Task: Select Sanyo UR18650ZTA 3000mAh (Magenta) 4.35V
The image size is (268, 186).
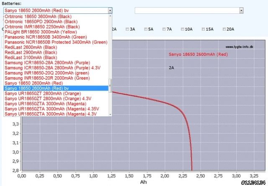Action: pos(56,109)
